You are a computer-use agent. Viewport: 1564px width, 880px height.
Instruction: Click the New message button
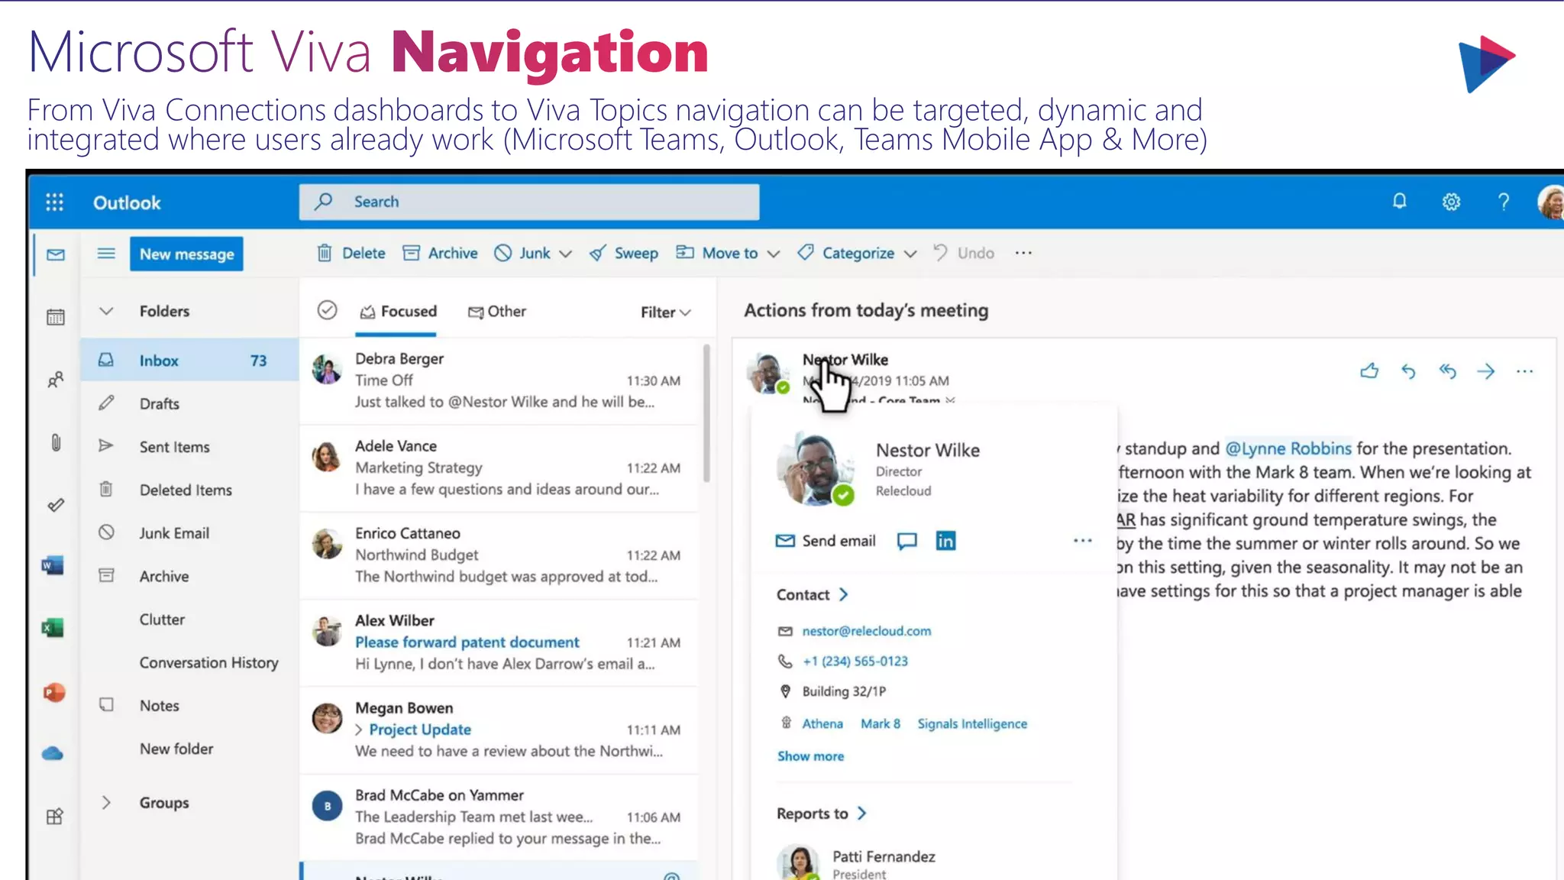[x=186, y=254]
